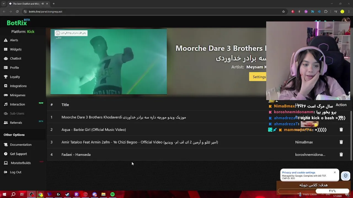The image size is (353, 198).
Task: Open Task View on the taskbar
Action: [x=22, y=194]
